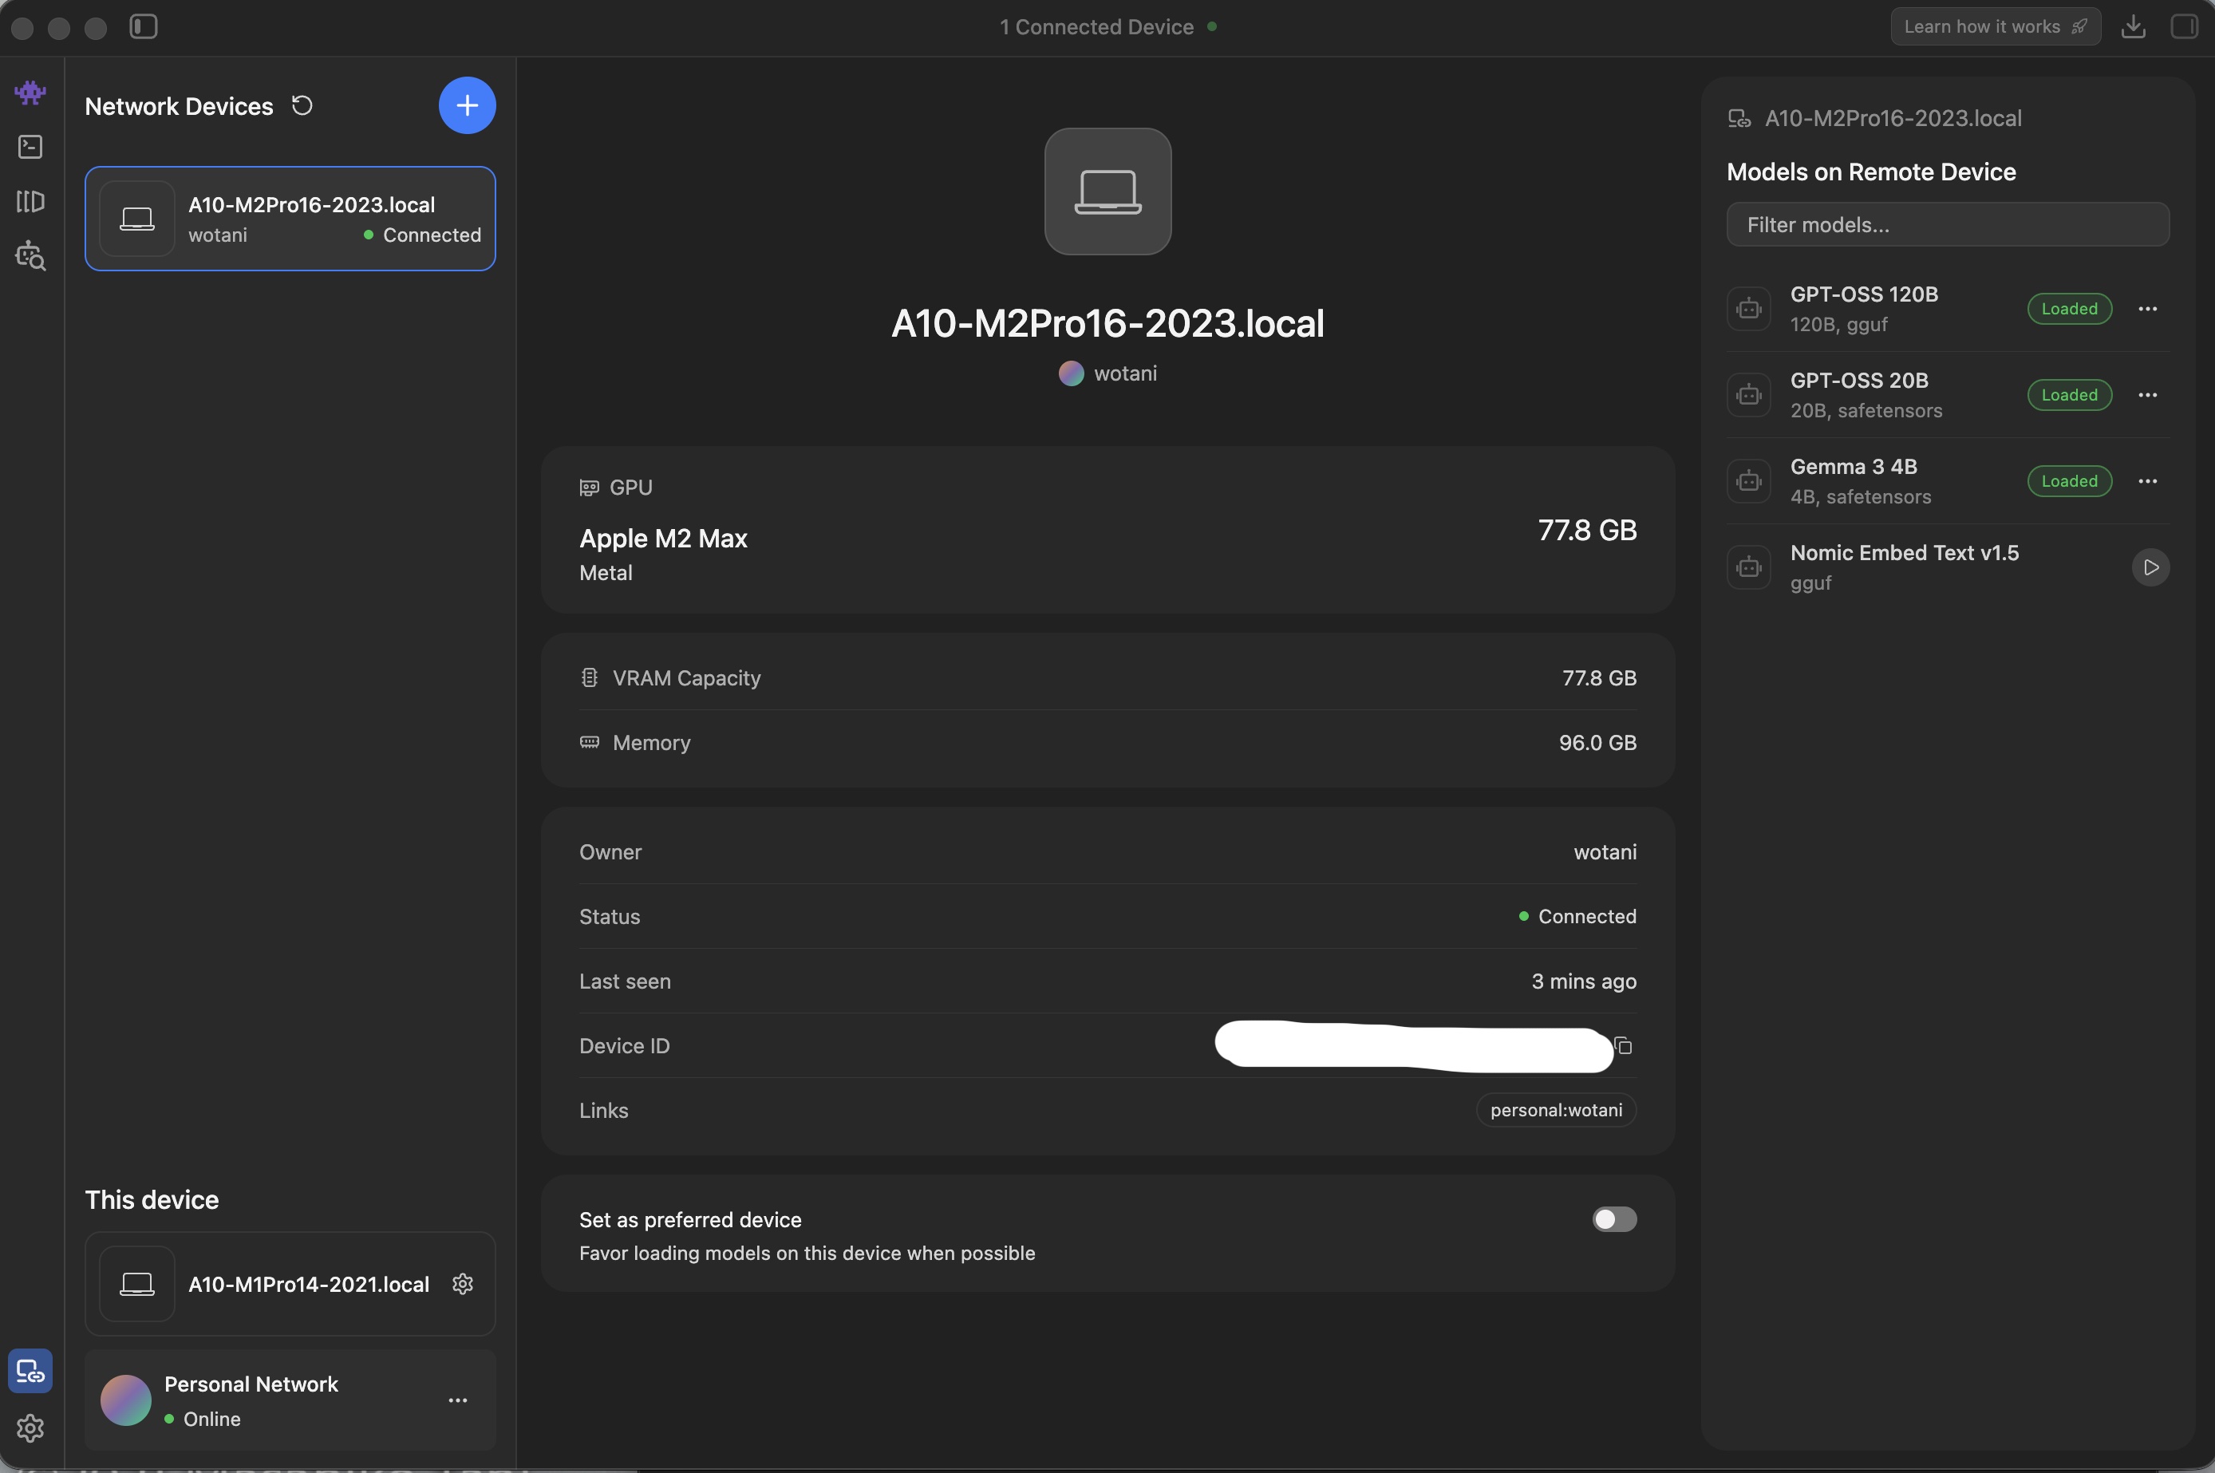Open options menu for GPT-OSS 120B

(x=2147, y=309)
